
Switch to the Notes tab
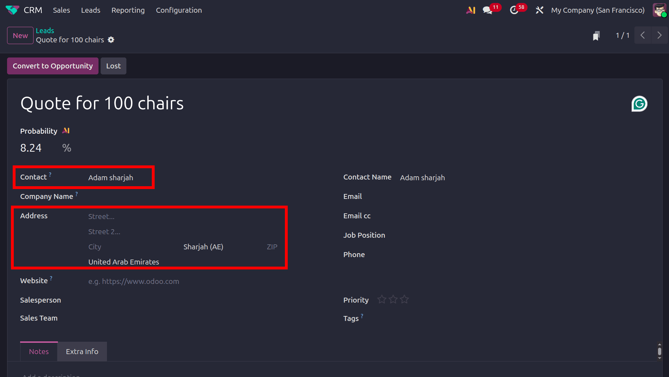(x=39, y=351)
